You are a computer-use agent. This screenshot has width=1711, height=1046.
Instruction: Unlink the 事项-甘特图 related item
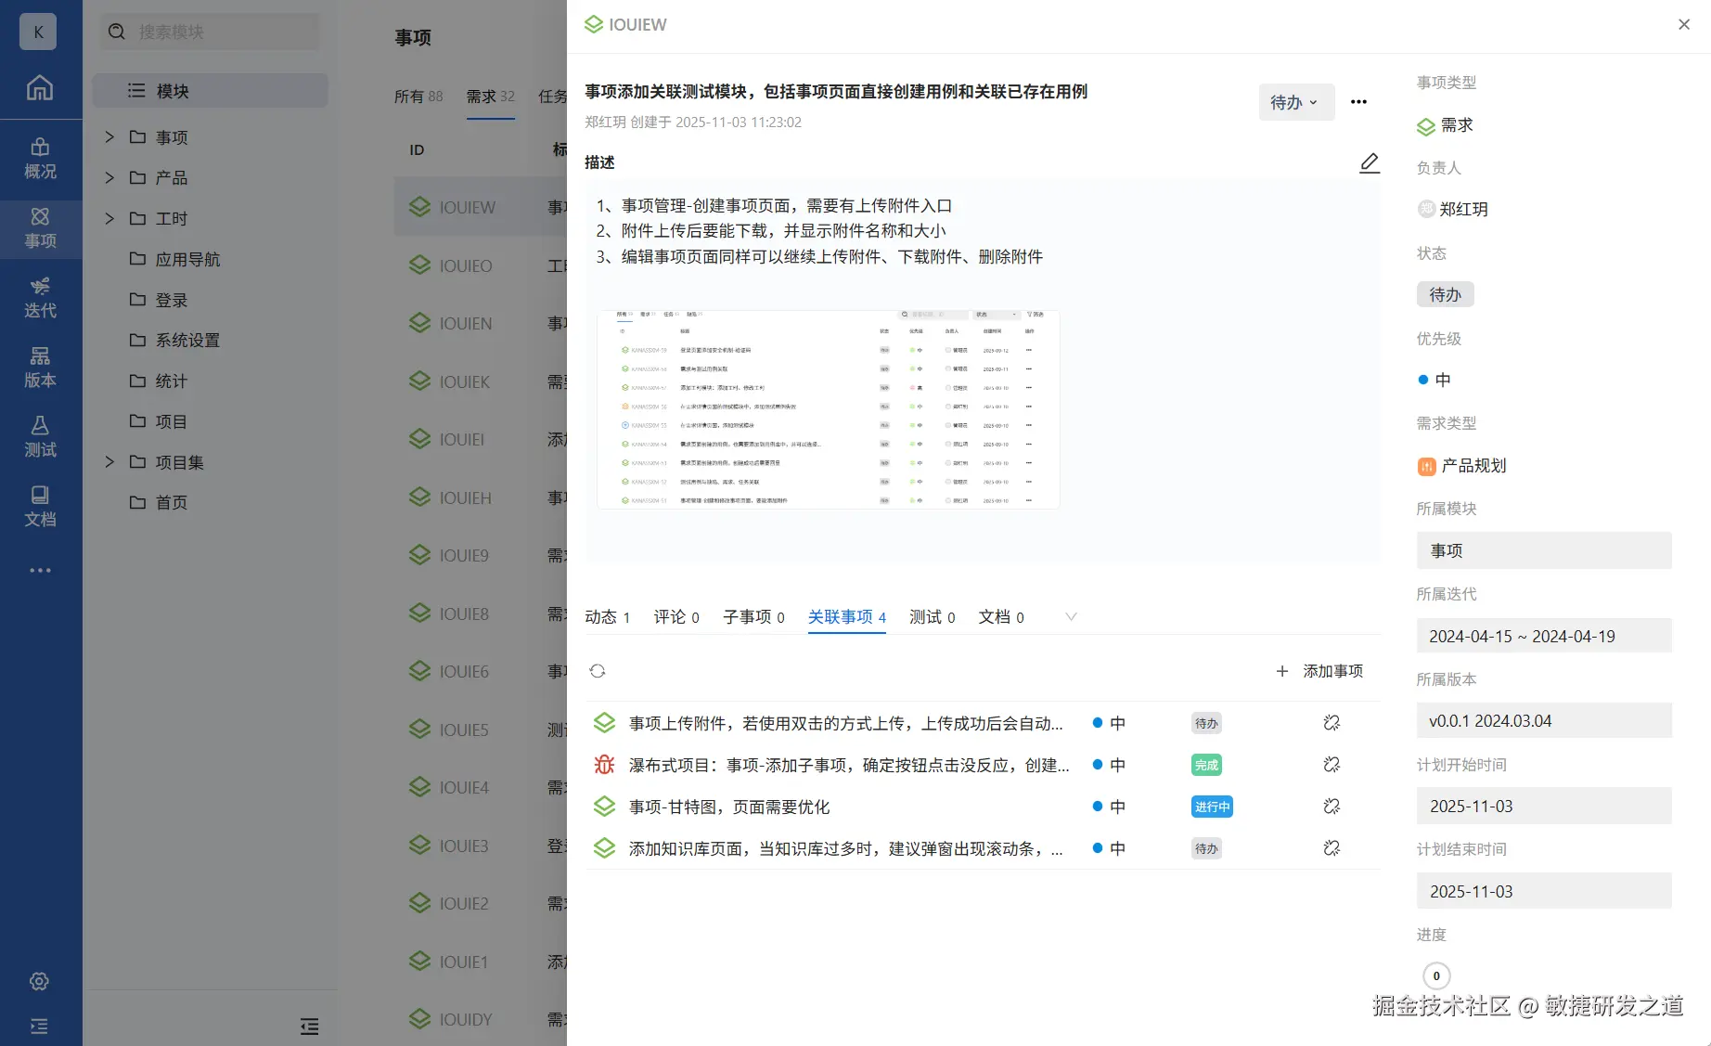pos(1331,807)
